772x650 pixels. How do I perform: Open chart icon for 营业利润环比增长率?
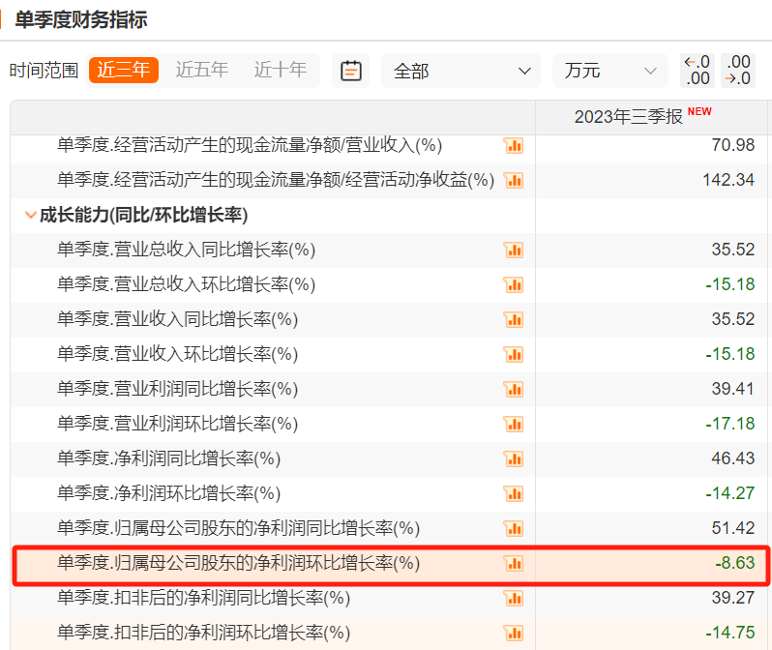point(514,424)
